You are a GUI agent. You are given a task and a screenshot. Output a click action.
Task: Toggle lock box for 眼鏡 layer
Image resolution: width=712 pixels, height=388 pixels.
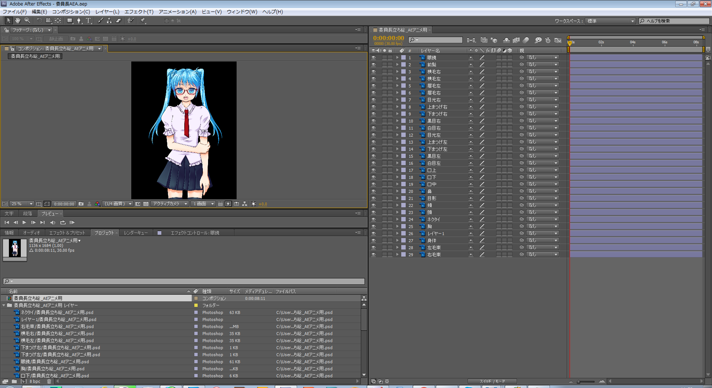click(x=390, y=58)
